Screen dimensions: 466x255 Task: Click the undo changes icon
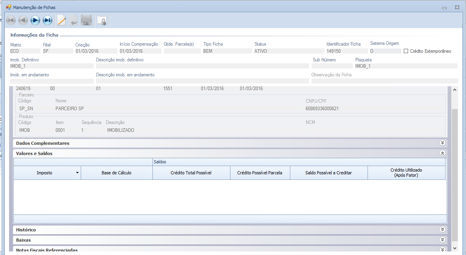pos(73,20)
